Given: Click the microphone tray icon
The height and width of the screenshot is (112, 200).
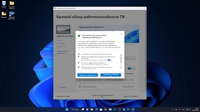Looking at the screenshot, I should (179, 110).
